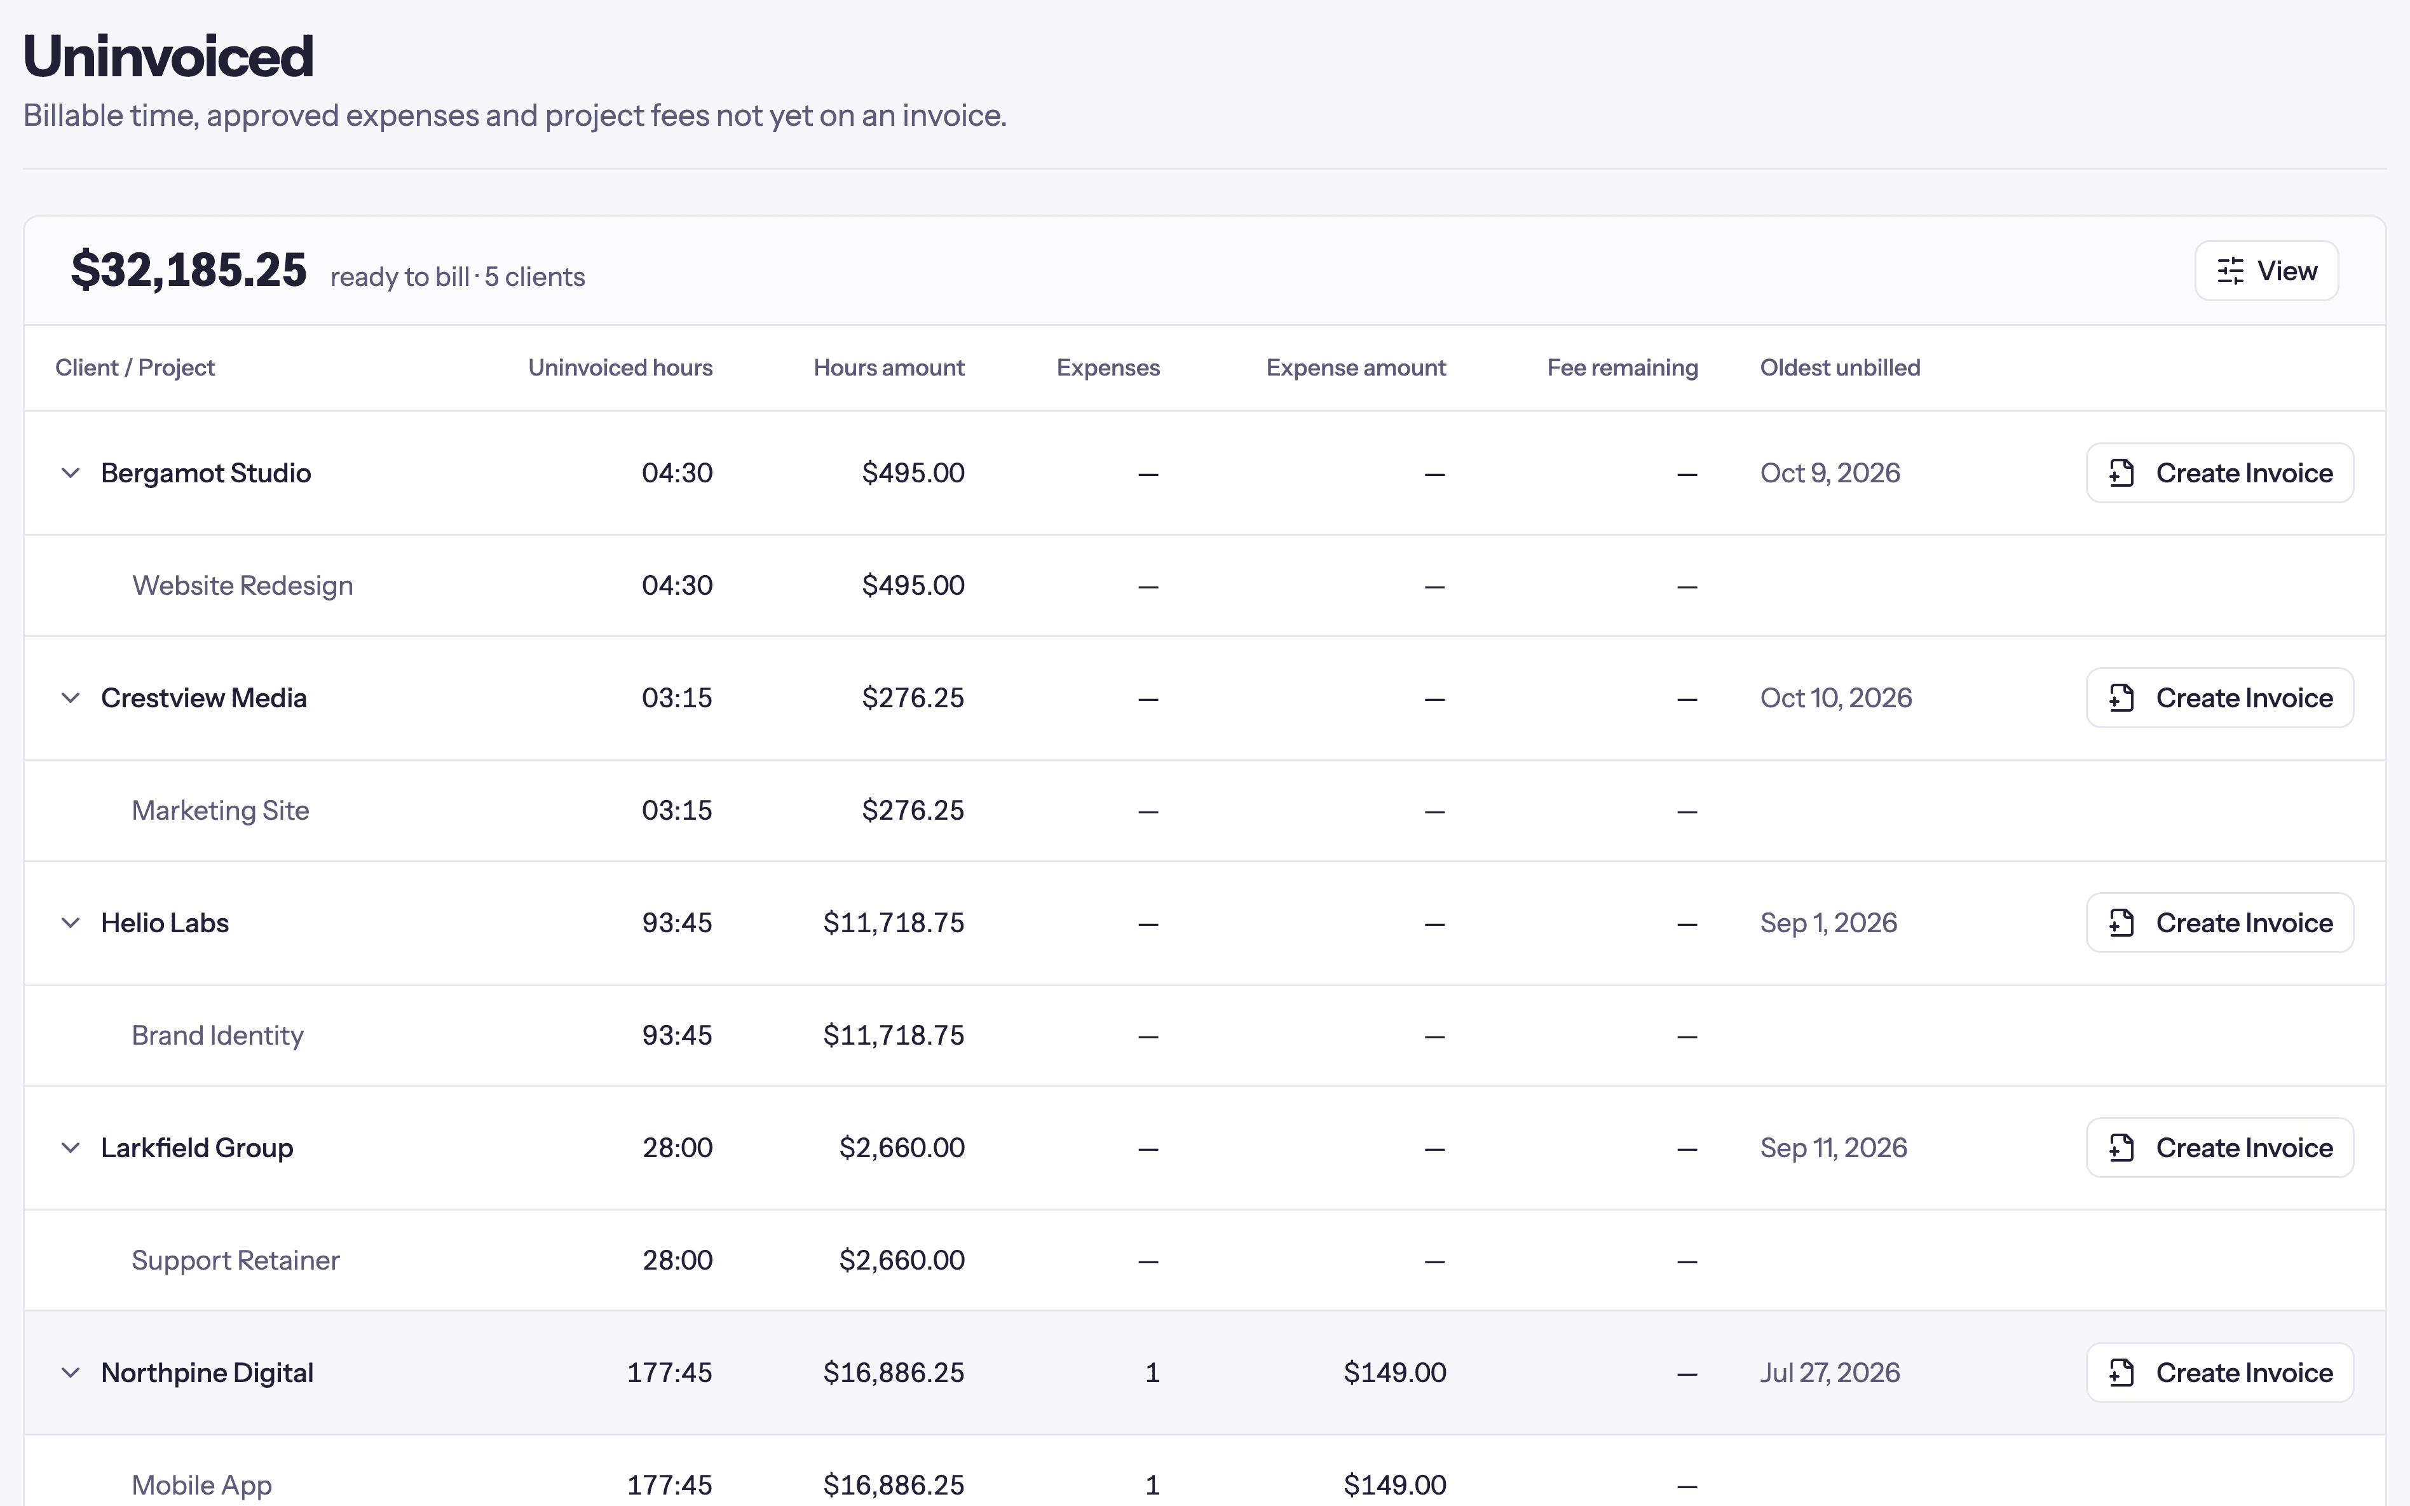Click the sliders icon in View button
Viewport: 2410px width, 1506px height.
click(x=2230, y=271)
